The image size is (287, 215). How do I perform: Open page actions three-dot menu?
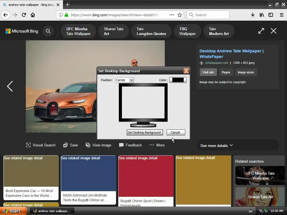(172, 15)
